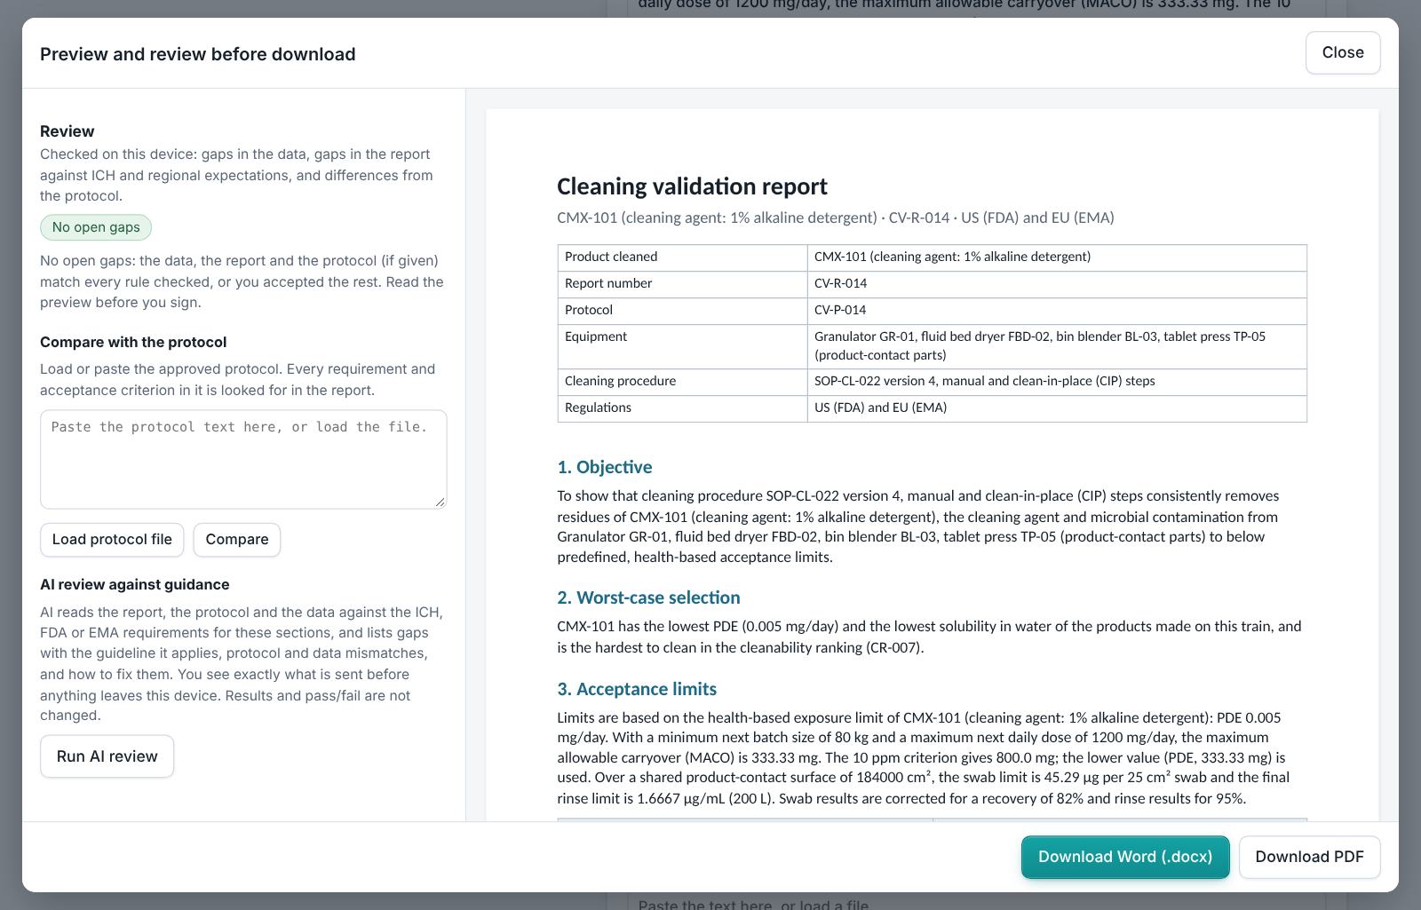Viewport: 1421px width, 910px height.
Task: Click the report subtitle line under the title
Action: click(836, 218)
